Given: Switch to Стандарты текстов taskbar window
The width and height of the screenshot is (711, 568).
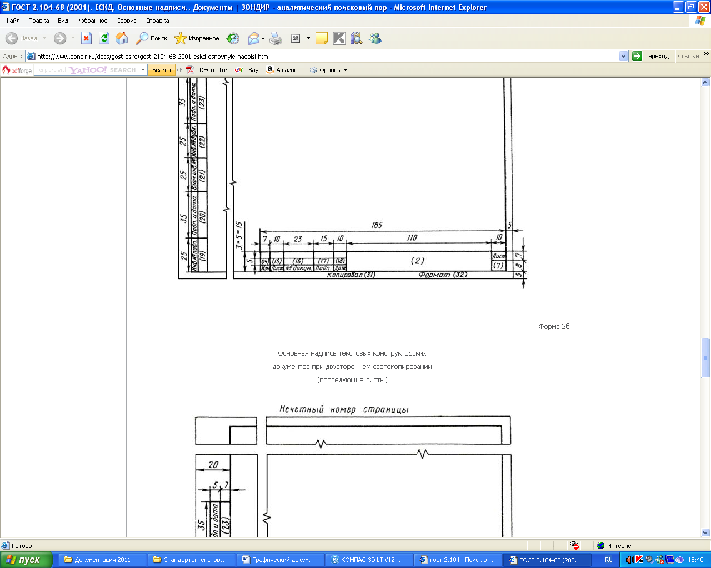Looking at the screenshot, I should pyautogui.click(x=191, y=560).
